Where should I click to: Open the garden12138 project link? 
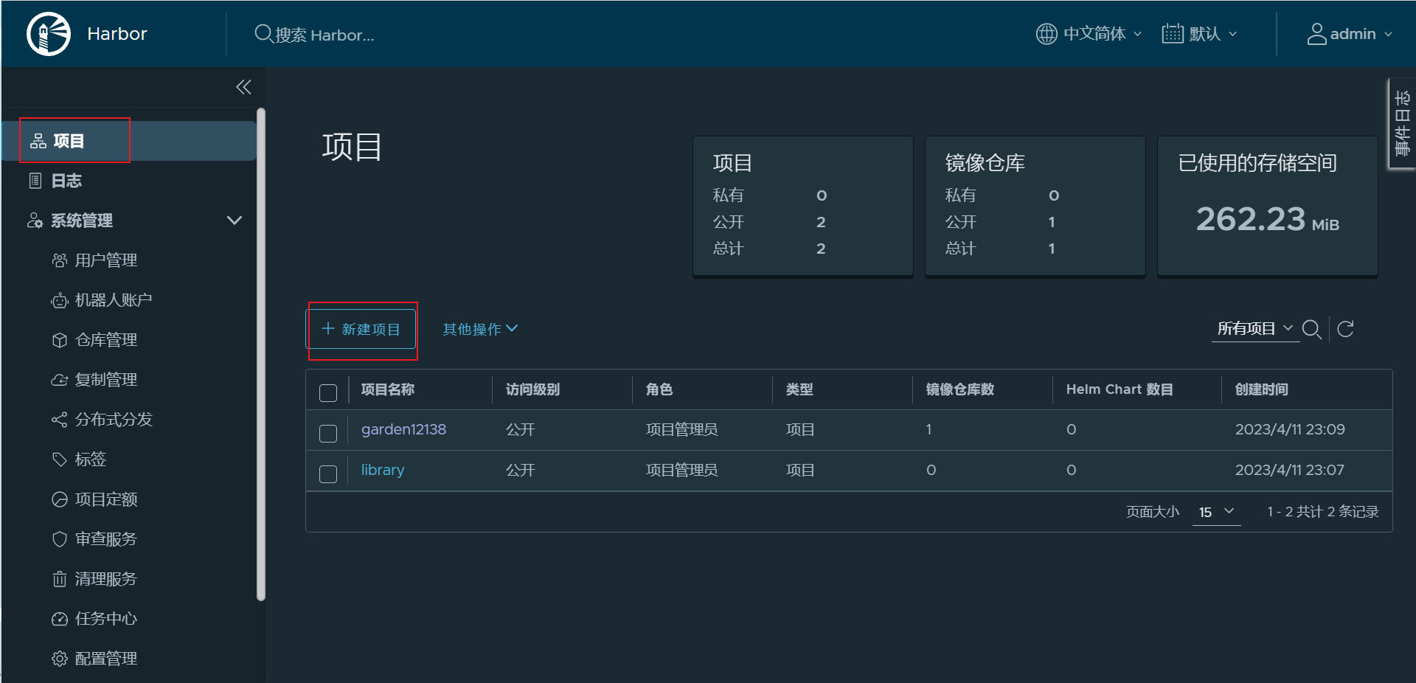pyautogui.click(x=403, y=429)
